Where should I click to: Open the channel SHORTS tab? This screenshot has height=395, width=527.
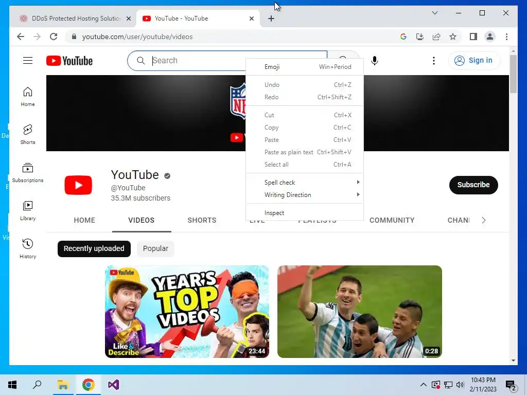202,220
